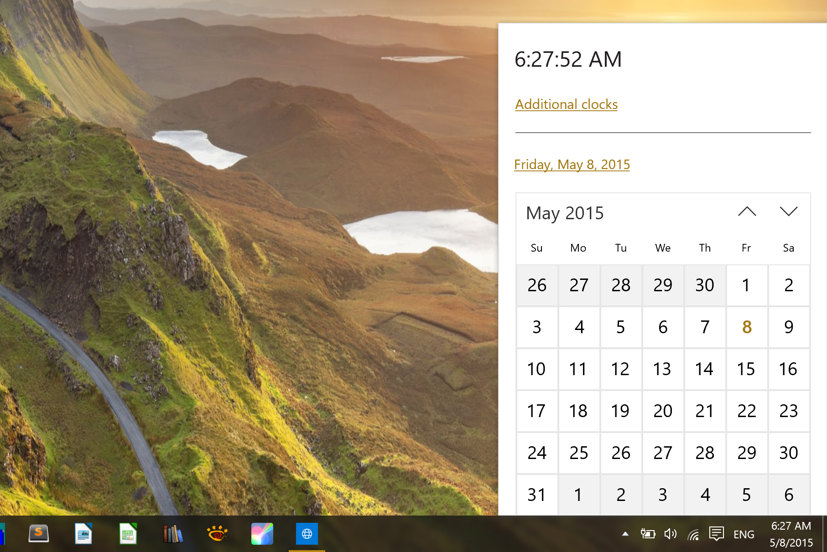Click the May 2015 month header
This screenshot has height=552, width=827.
(x=564, y=213)
